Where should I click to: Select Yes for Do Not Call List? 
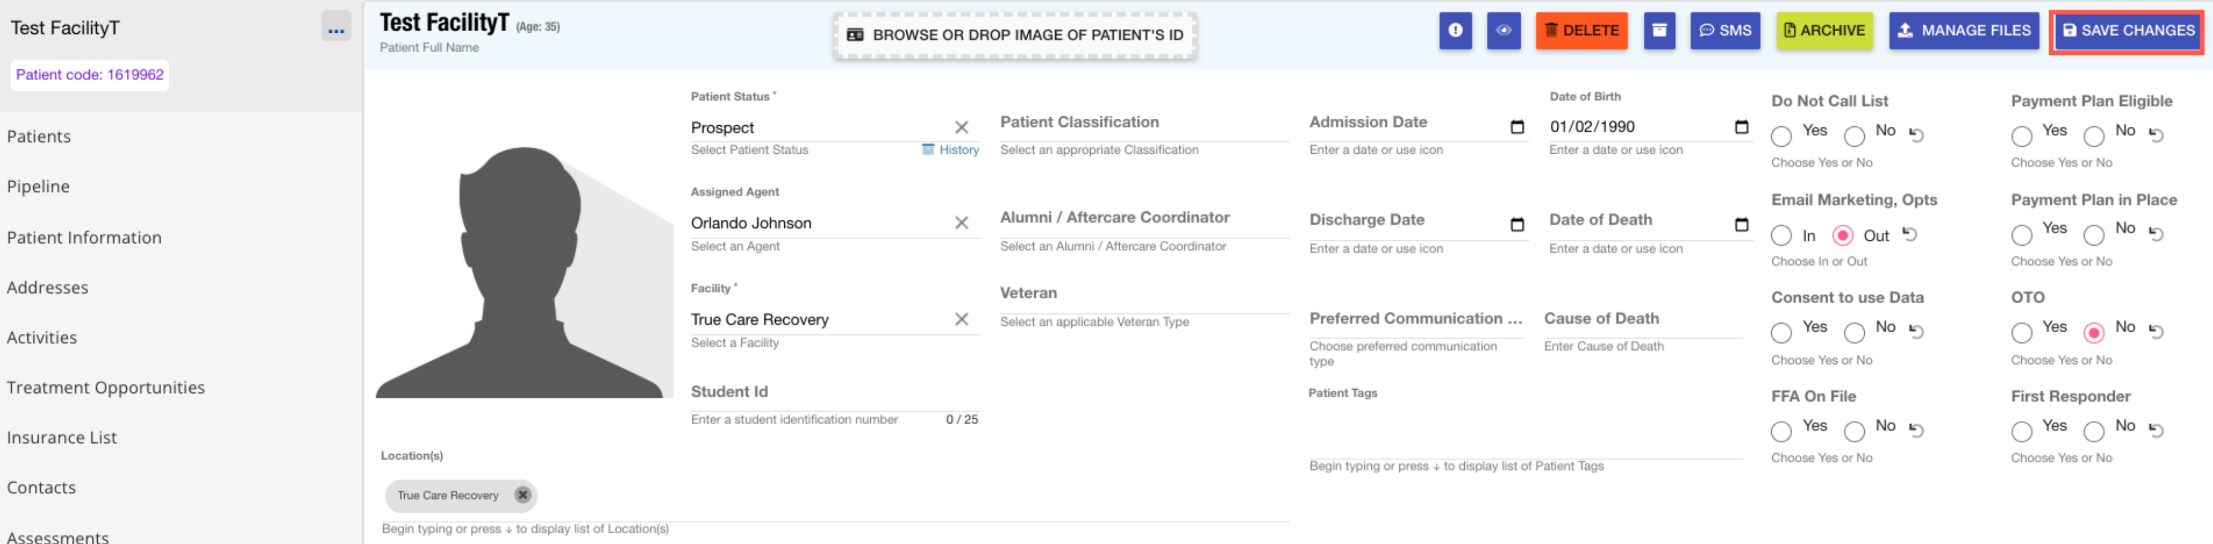(x=1781, y=136)
